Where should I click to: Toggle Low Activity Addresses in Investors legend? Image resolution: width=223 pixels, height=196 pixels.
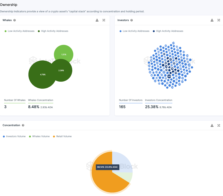tap(135, 31)
